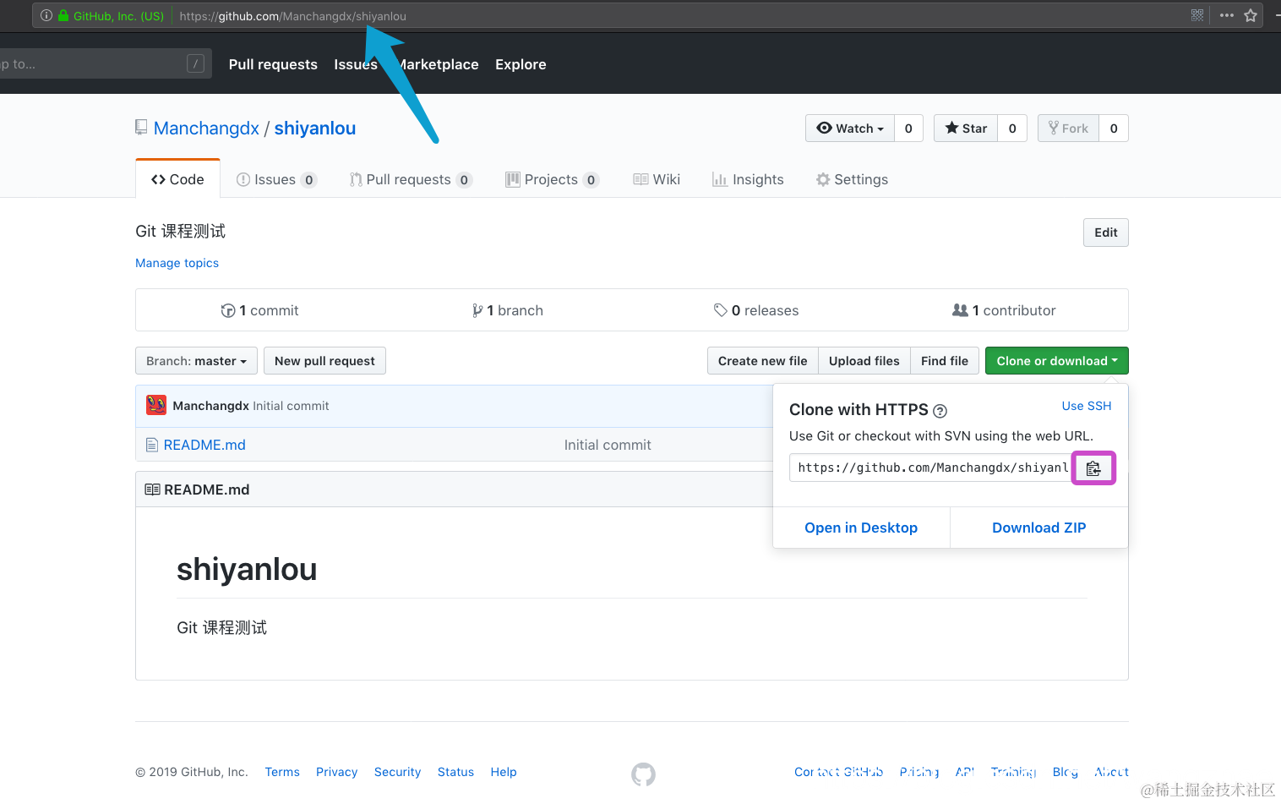Open the Watch dropdown
Screen dimensions: 1281x804
click(850, 129)
